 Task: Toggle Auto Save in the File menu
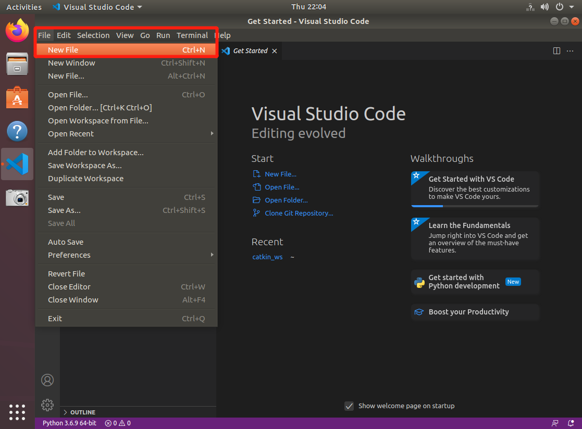pos(126,242)
